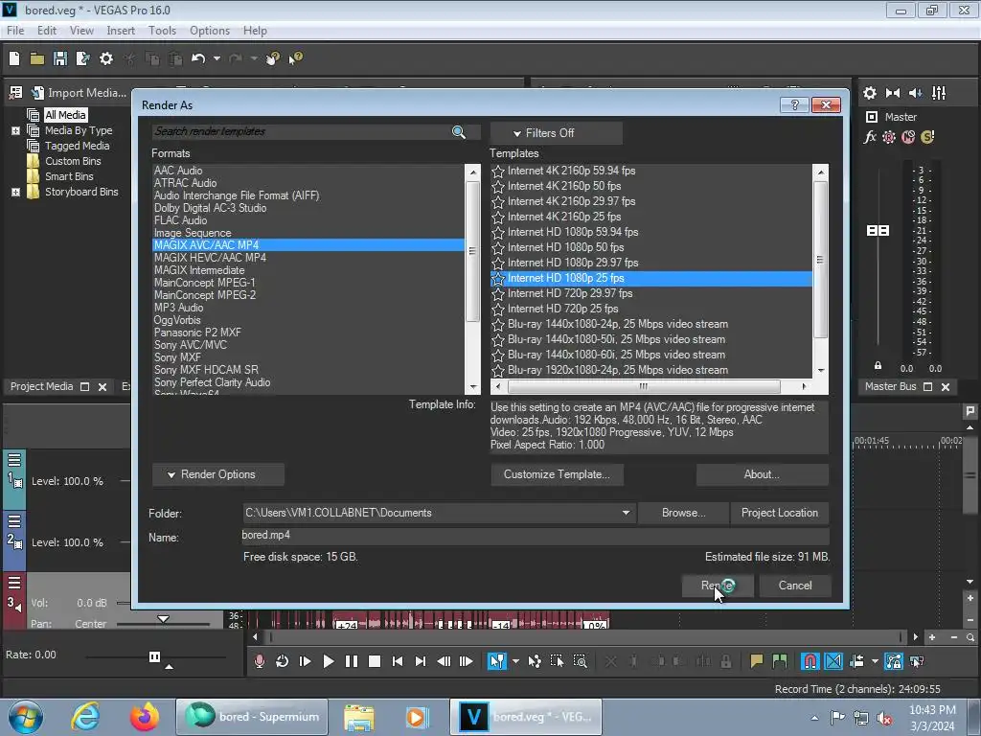Select the Zoom Edit tool icon
Screen dimensions: 981x736
point(580,661)
